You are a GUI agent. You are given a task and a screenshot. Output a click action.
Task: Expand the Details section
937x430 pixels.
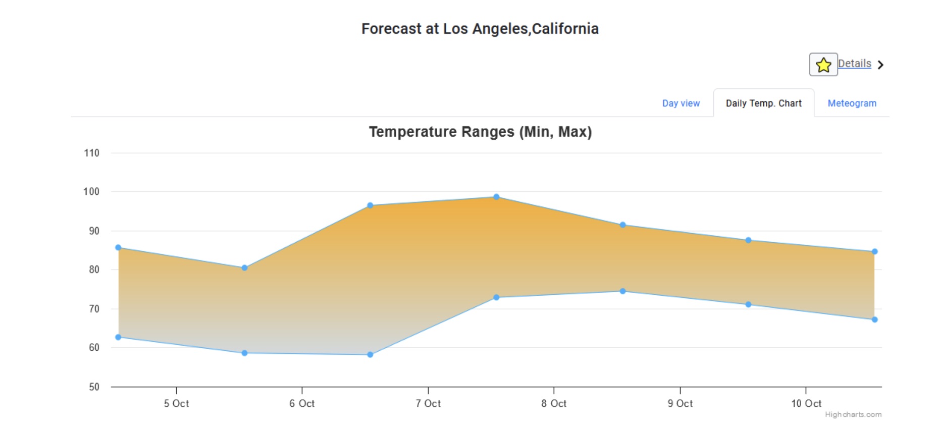click(x=854, y=64)
